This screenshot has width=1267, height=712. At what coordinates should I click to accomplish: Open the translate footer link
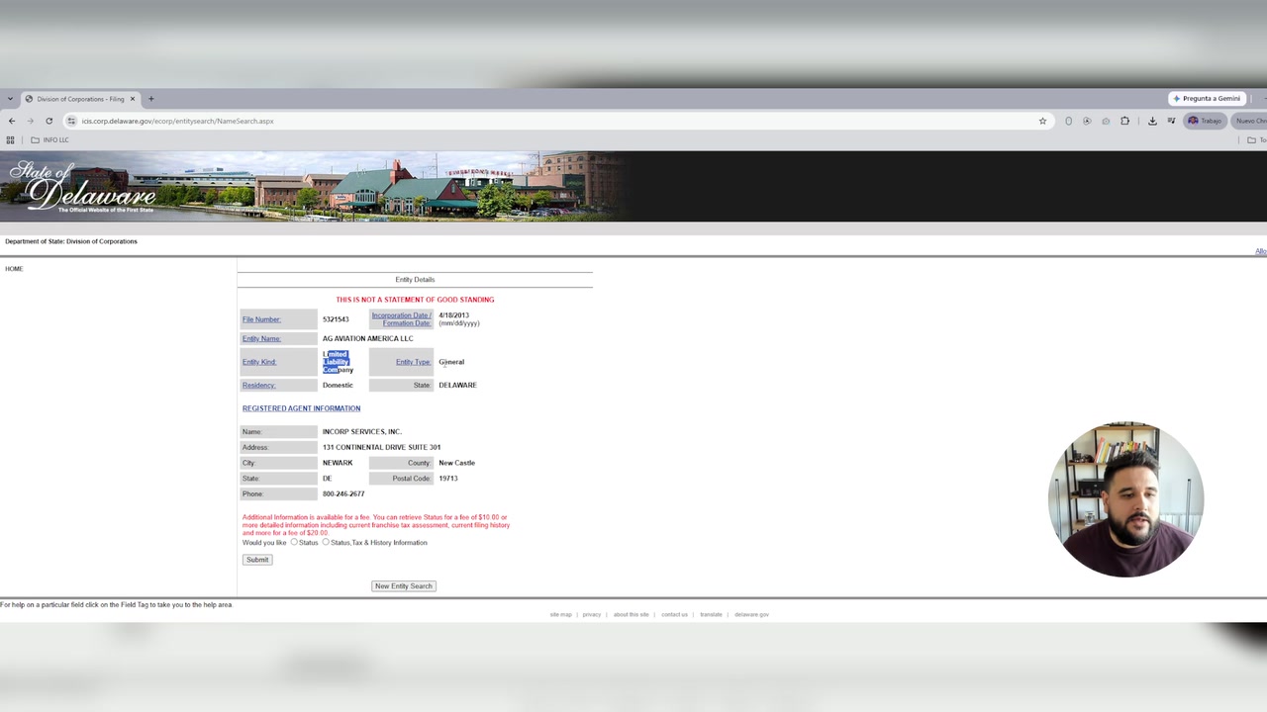pyautogui.click(x=711, y=615)
